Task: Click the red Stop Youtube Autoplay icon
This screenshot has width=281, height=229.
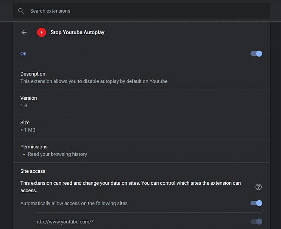Action: coord(42,32)
